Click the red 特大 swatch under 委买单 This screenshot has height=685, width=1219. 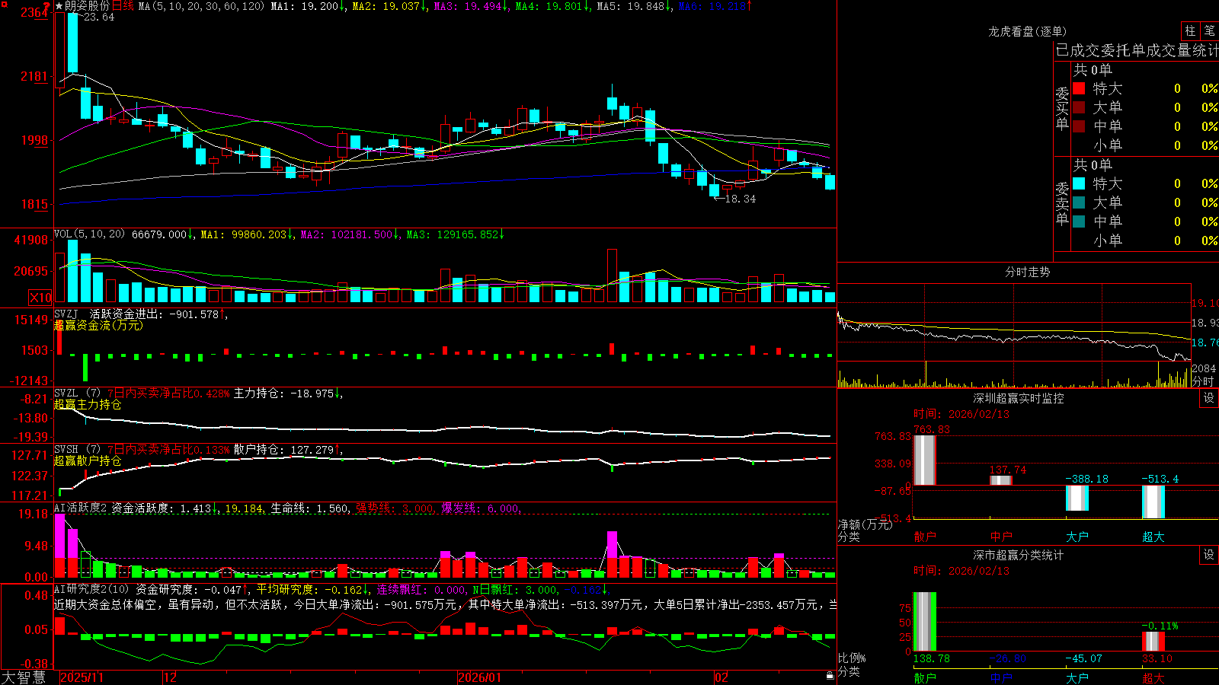pos(1079,88)
